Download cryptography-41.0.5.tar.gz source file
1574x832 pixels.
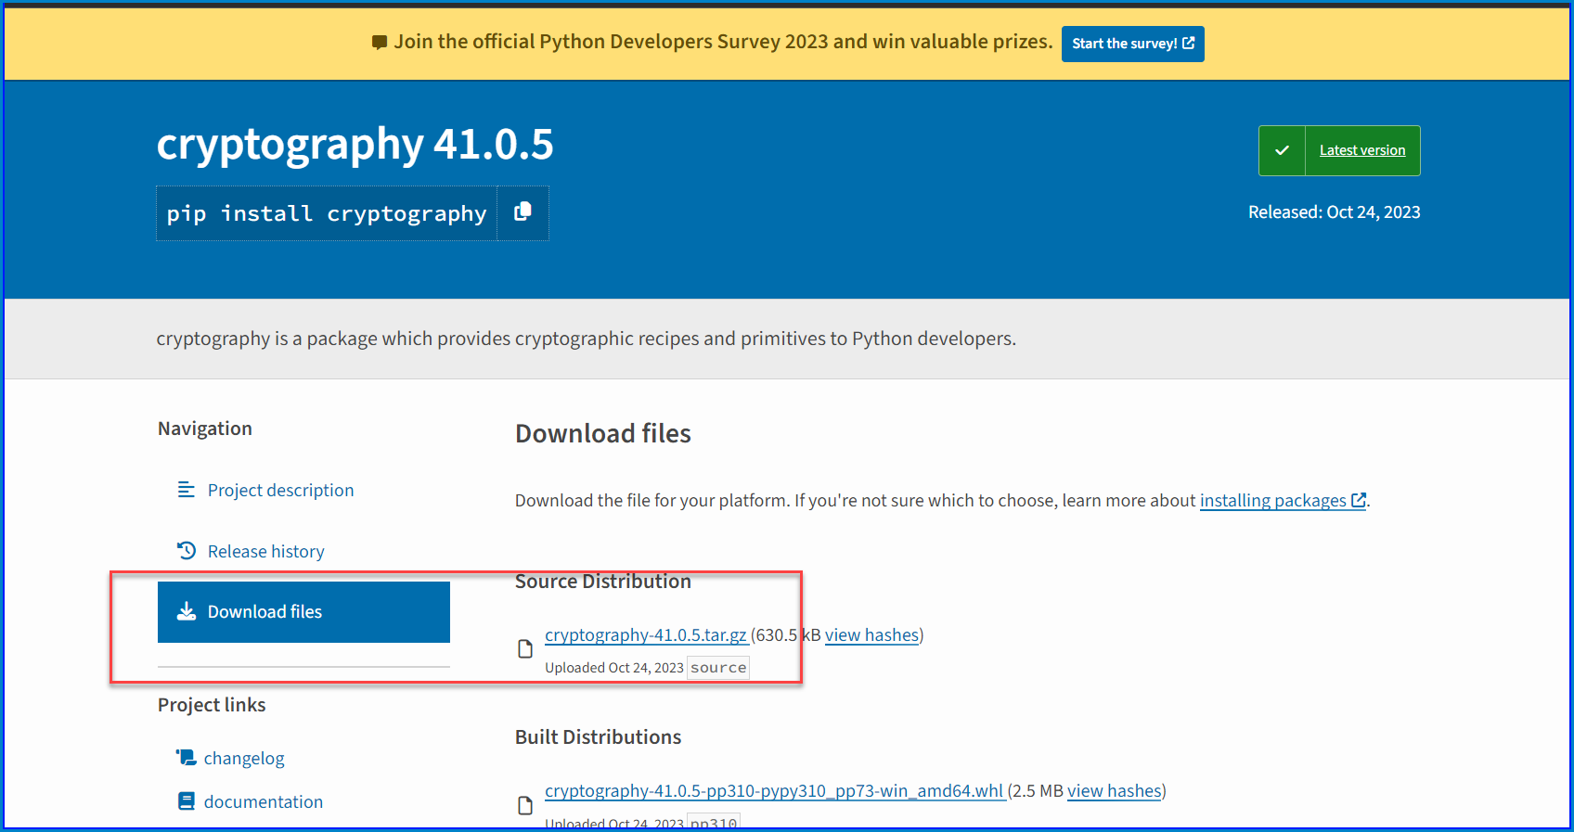click(x=645, y=635)
